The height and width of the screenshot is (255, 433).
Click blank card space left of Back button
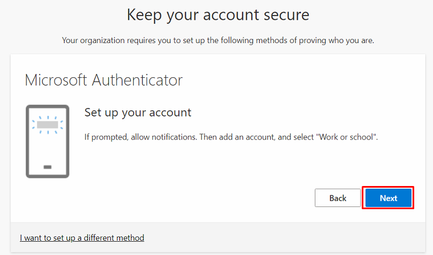click(x=193, y=198)
